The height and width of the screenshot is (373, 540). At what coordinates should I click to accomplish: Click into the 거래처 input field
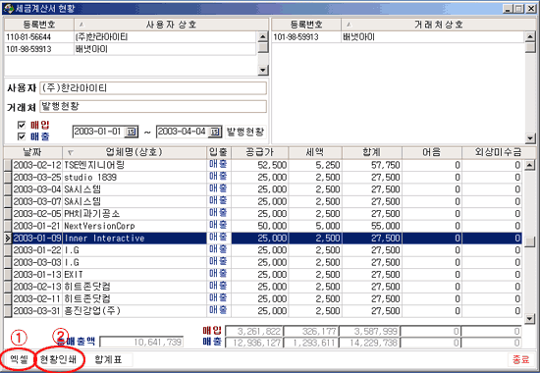pos(153,106)
